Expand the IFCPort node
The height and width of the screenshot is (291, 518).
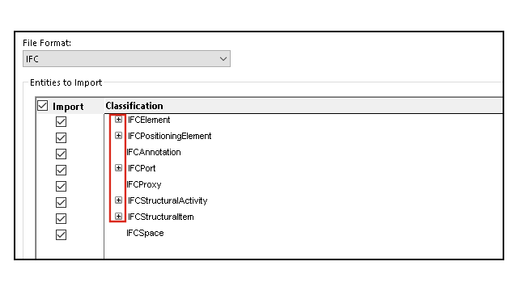pos(118,168)
